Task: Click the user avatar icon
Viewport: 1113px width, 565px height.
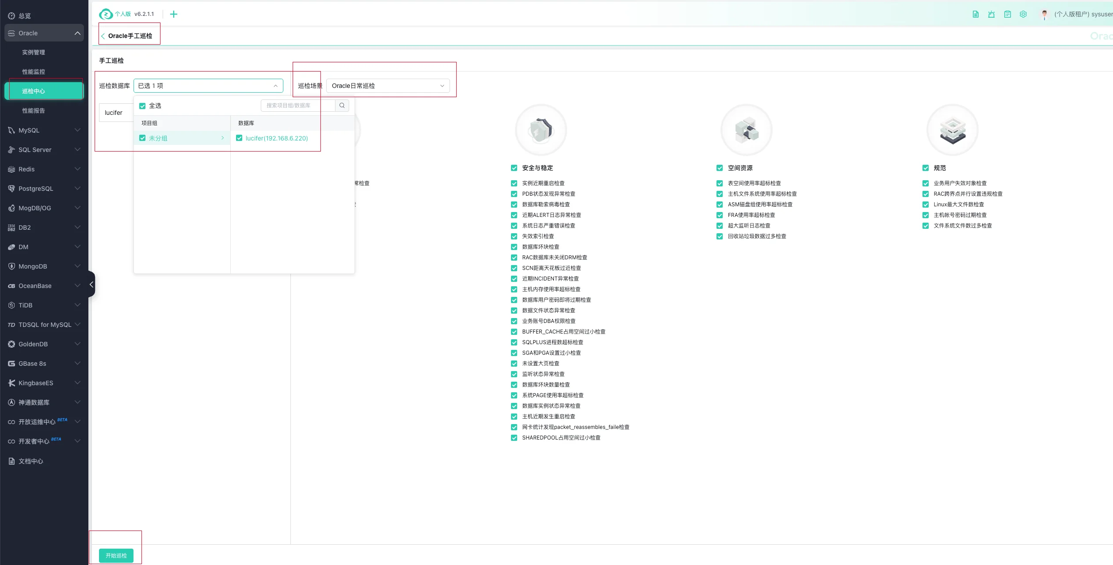Action: point(1044,15)
